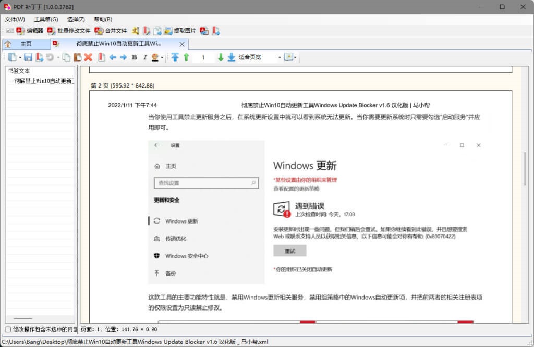Click the 查看配置的更新策略 link in the page
534x347 pixels.
coord(296,189)
